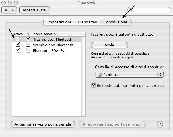The width and height of the screenshot is (173, 137).
Task: Click the services list vertical scrollbar
Action: (83, 76)
